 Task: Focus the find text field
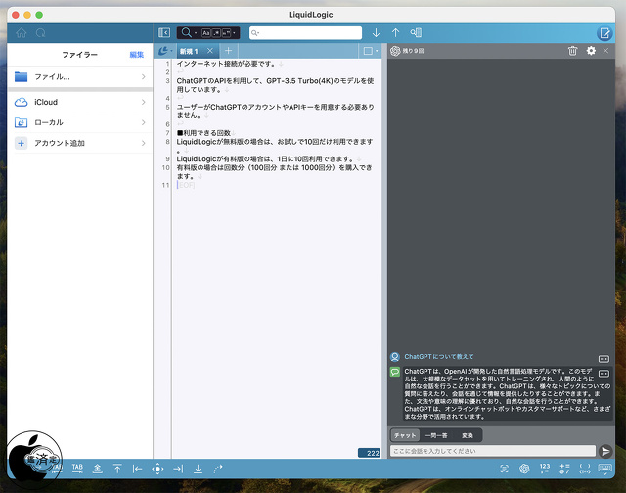point(305,32)
